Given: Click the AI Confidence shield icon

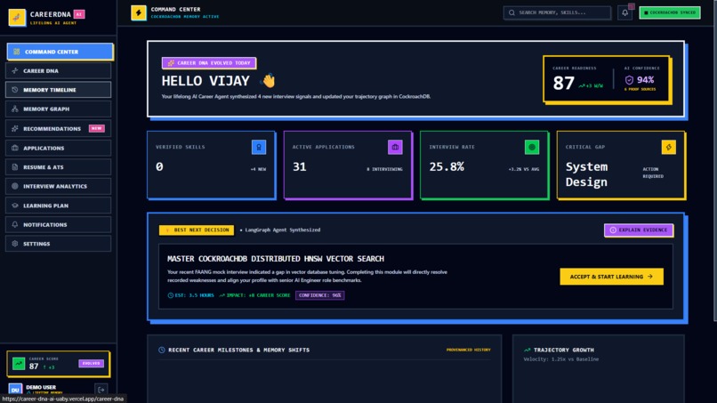Looking at the screenshot, I should pyautogui.click(x=629, y=80).
